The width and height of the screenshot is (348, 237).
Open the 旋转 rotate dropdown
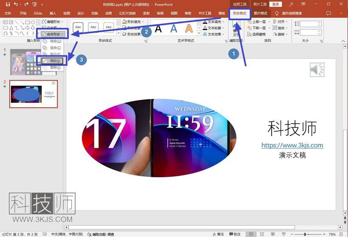[280, 34]
